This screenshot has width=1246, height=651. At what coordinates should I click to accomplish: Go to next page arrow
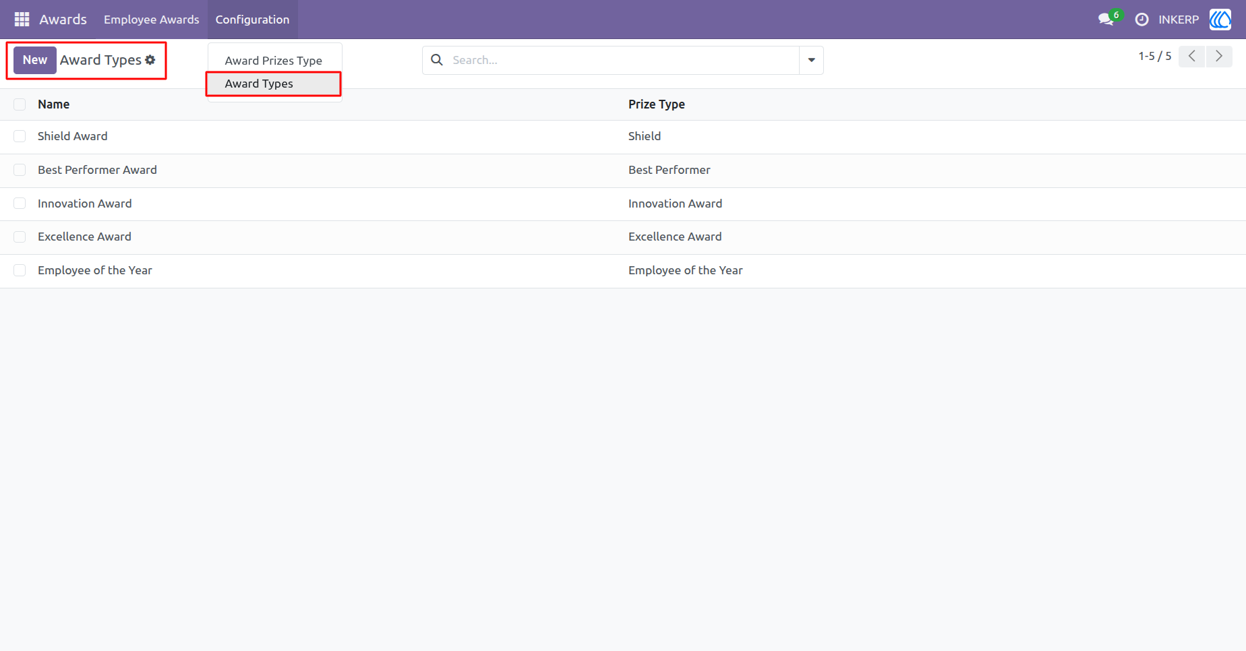[1219, 57]
